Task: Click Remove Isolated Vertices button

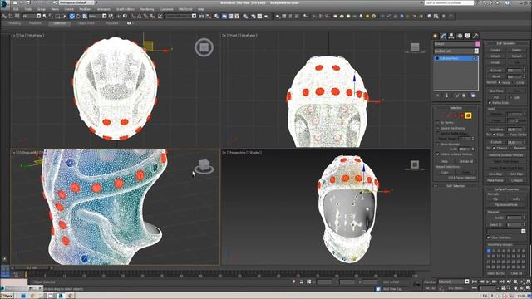Action: tap(505, 155)
